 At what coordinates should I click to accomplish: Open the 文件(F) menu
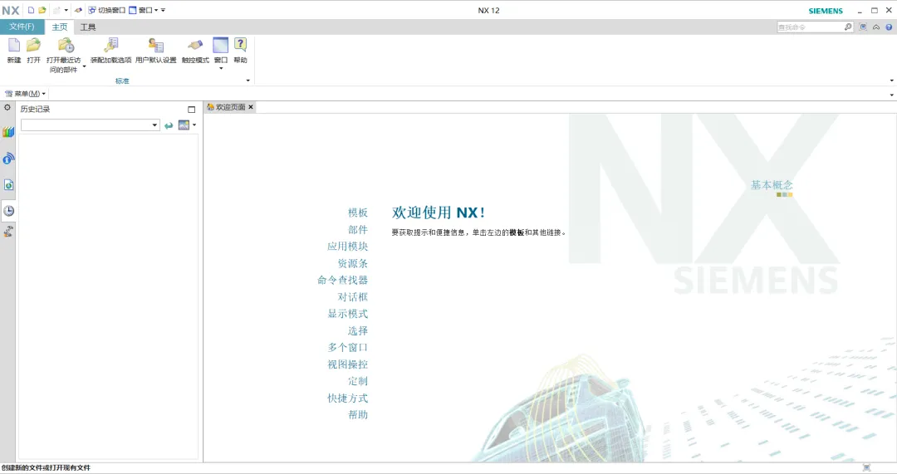click(x=22, y=27)
